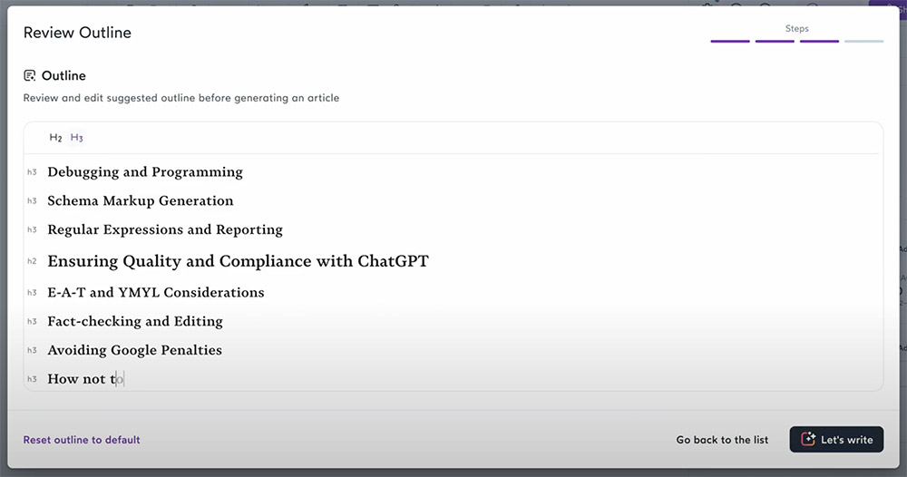
Task: Click the Outline section icon
Action: point(30,76)
